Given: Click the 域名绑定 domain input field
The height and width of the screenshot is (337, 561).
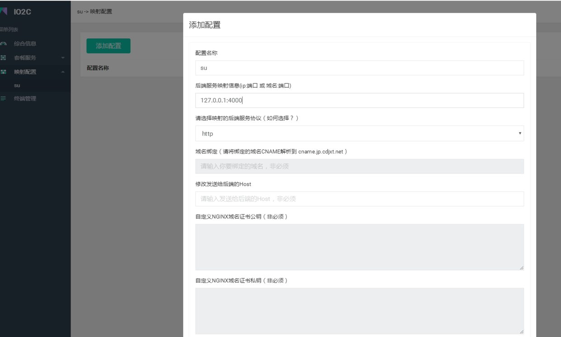Looking at the screenshot, I should pyautogui.click(x=360, y=166).
